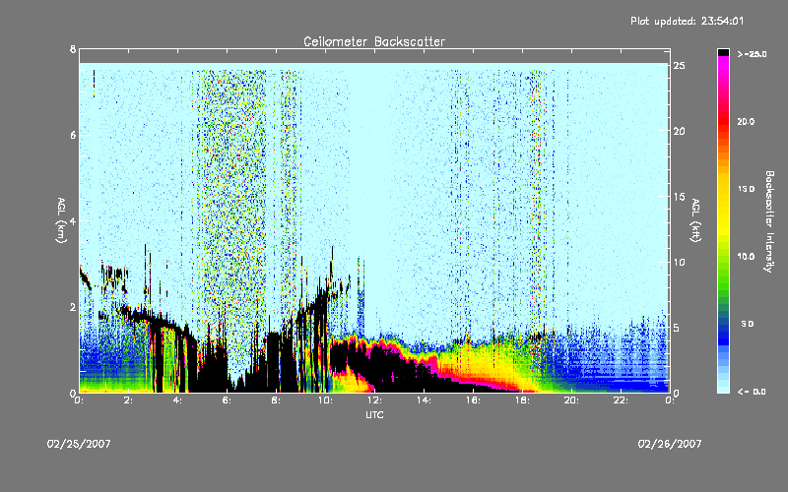Image resolution: width=788 pixels, height=492 pixels.
Task: Click the '22:' hour tick on the UTC axis
Action: 621,400
